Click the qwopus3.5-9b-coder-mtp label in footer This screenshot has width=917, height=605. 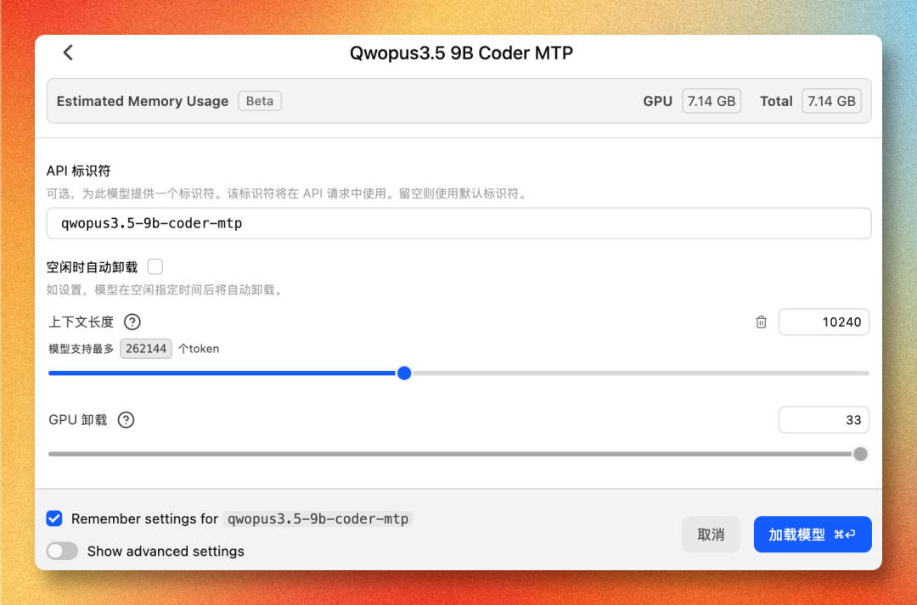[318, 519]
